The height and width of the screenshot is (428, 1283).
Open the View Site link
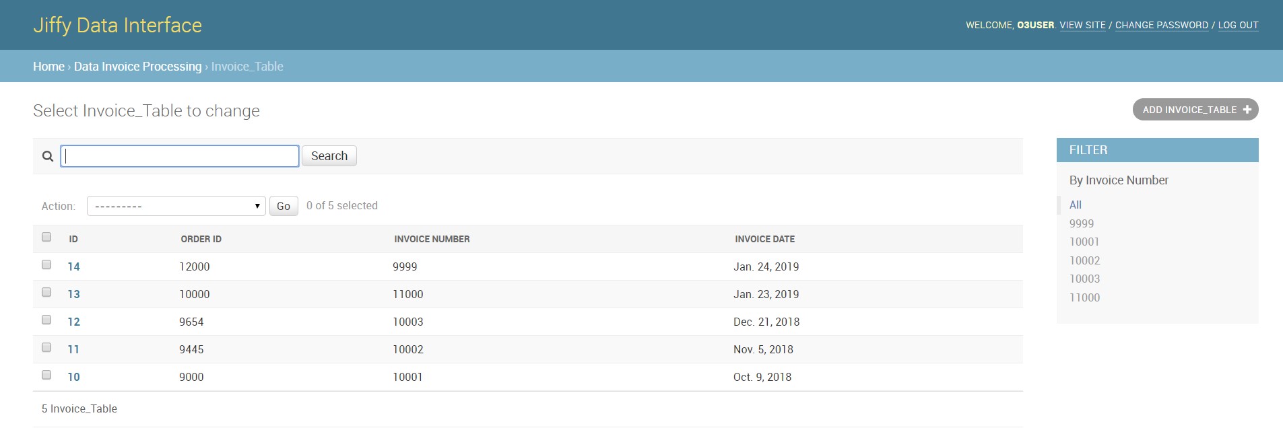pyautogui.click(x=1082, y=25)
